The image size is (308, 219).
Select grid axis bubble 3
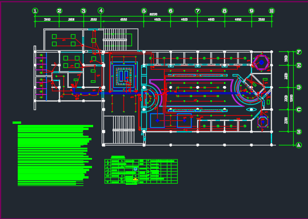pyautogui.click(x=83, y=11)
